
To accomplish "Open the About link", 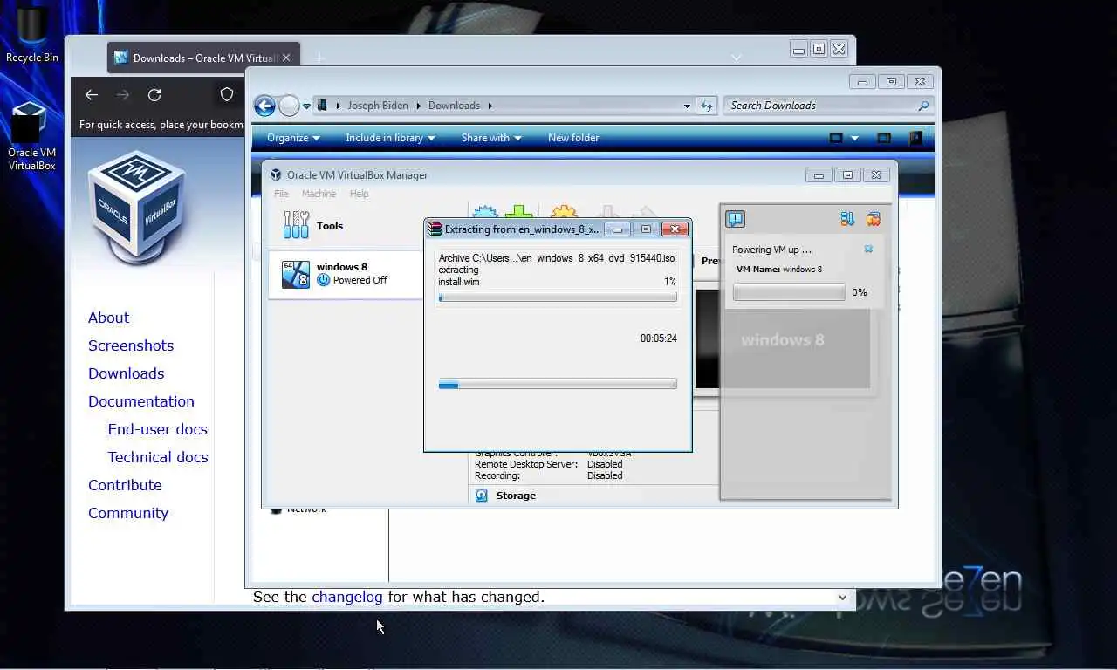I will 108,318.
